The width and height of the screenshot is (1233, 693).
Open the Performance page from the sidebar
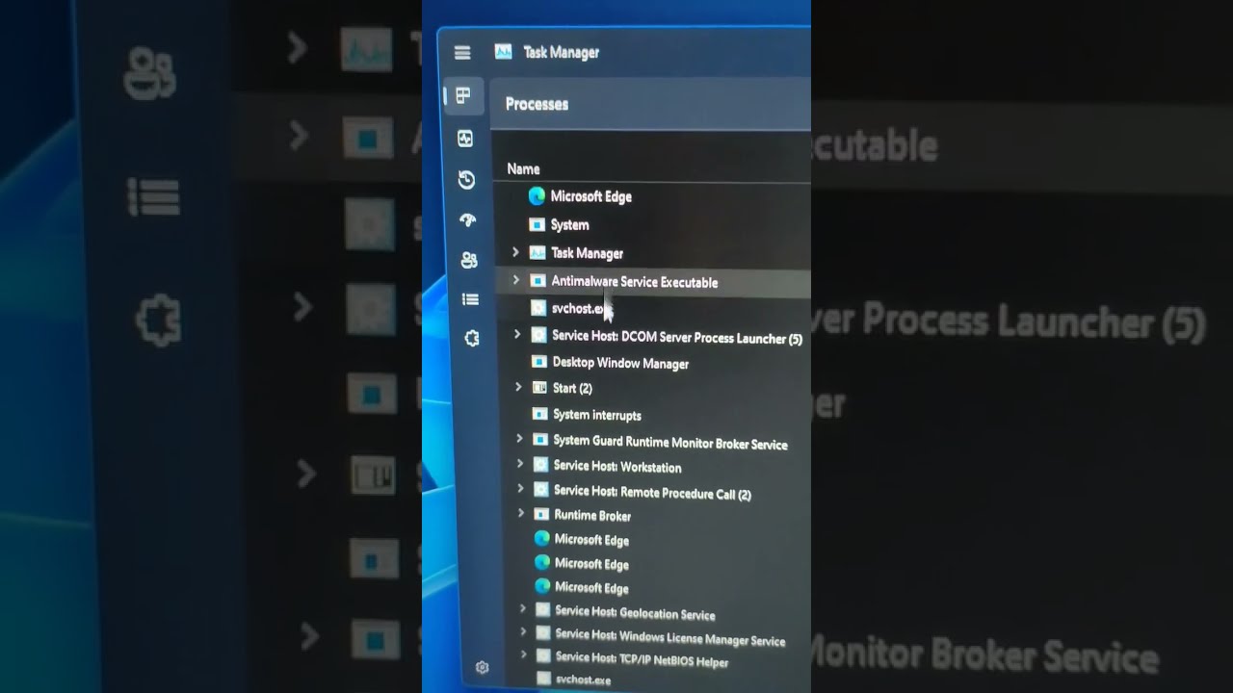[465, 139]
